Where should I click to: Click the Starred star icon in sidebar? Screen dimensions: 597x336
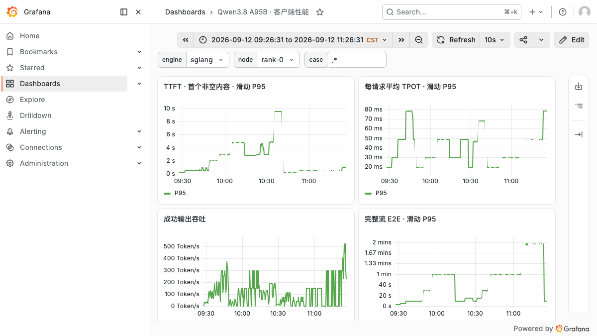(10, 68)
